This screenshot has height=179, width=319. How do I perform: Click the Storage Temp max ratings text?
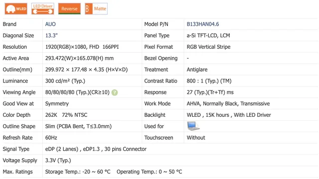click(78, 172)
